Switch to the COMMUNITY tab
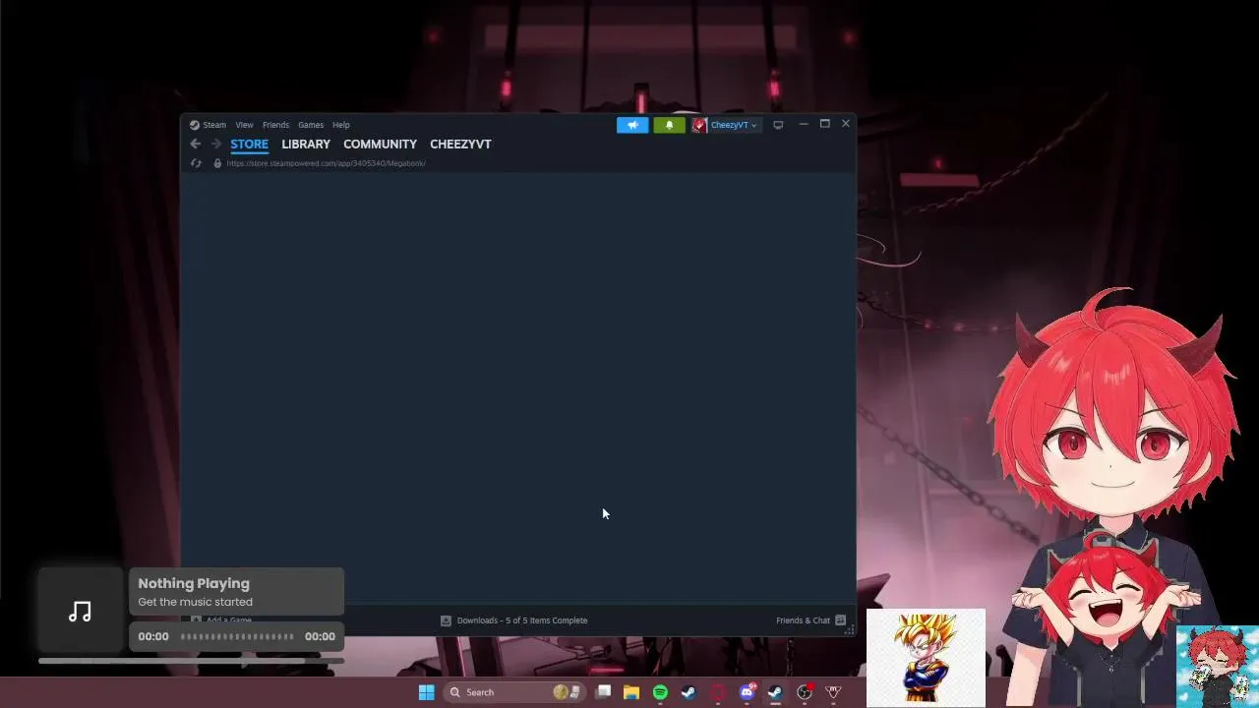Viewport: 1259px width, 708px height. (x=380, y=144)
